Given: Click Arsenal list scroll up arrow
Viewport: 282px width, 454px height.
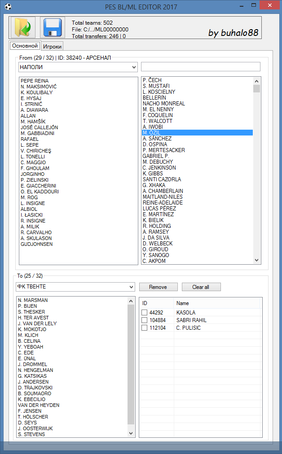Looking at the screenshot, I should 256,81.
